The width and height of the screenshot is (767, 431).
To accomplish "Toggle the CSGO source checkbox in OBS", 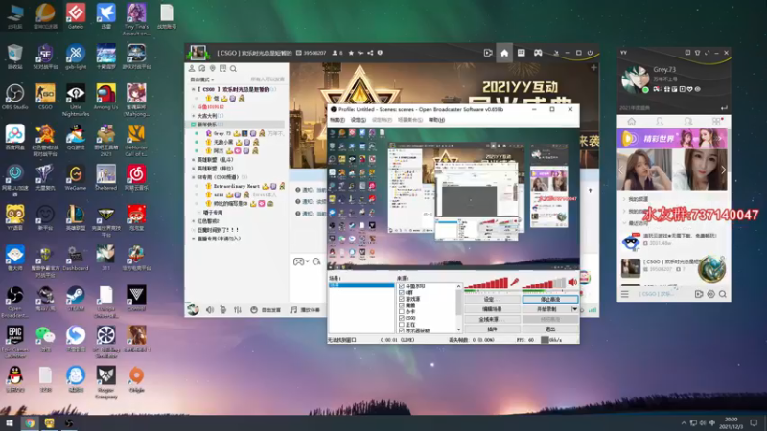I will (402, 318).
